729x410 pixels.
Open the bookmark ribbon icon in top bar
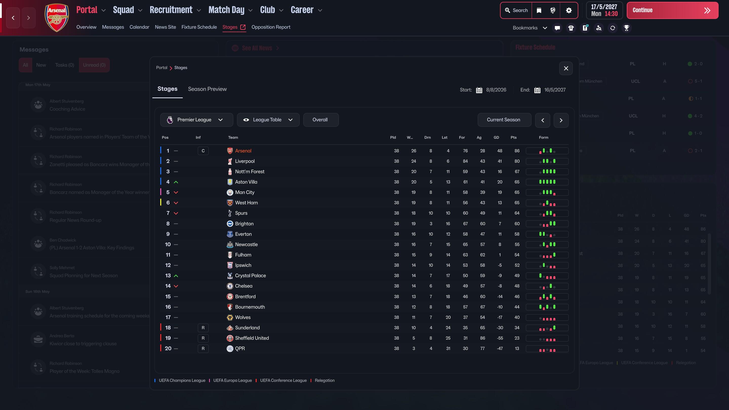coord(539,10)
